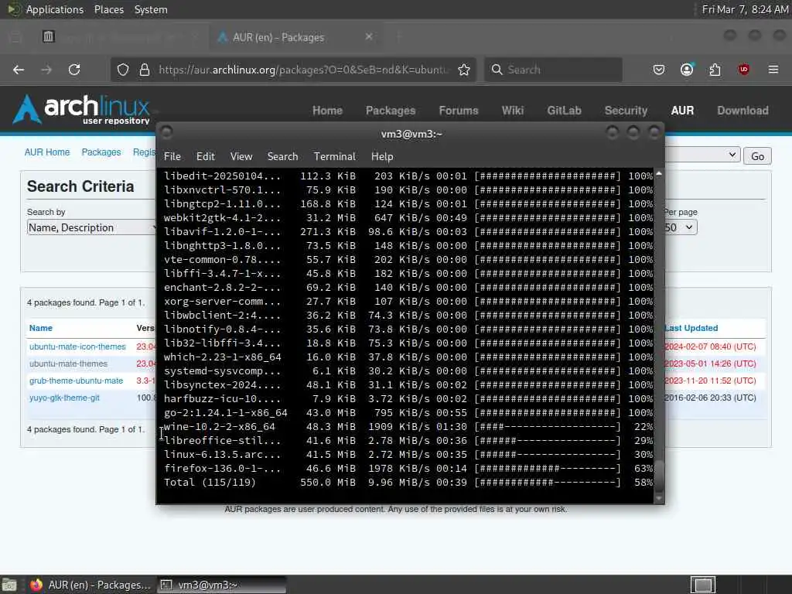Screen dimensions: 792x594
Task: Switch to the AUR (en) - Packages tab
Action: coord(295,37)
